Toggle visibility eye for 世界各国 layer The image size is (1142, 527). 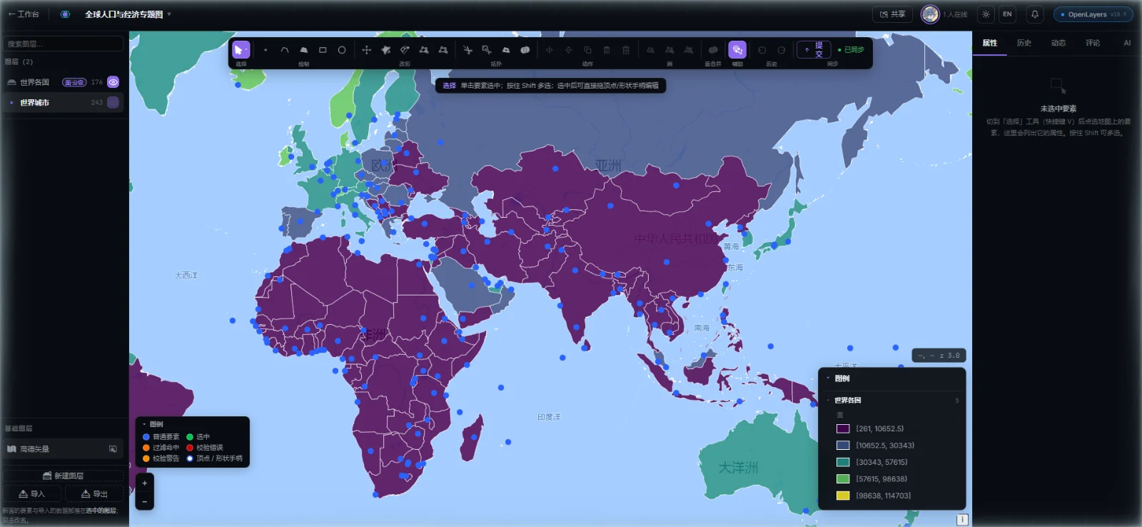click(113, 82)
